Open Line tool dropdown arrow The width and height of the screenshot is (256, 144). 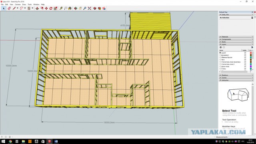click(17, 8)
